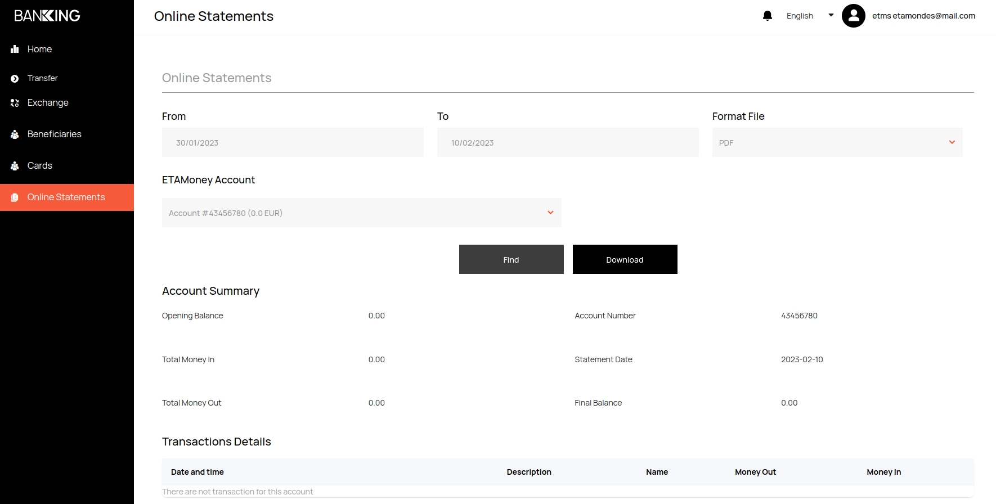
Task: Click the Transfer arrow icon in the sidebar
Action: click(x=15, y=79)
